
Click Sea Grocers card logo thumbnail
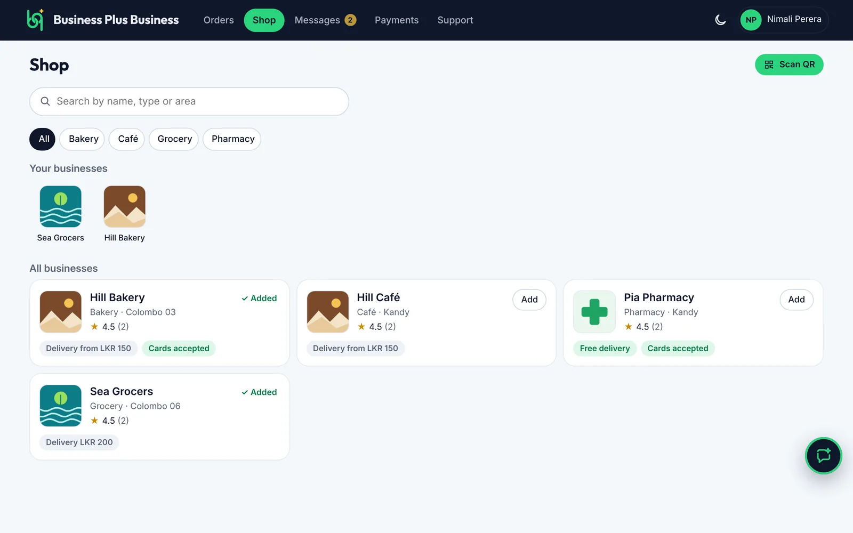61,406
